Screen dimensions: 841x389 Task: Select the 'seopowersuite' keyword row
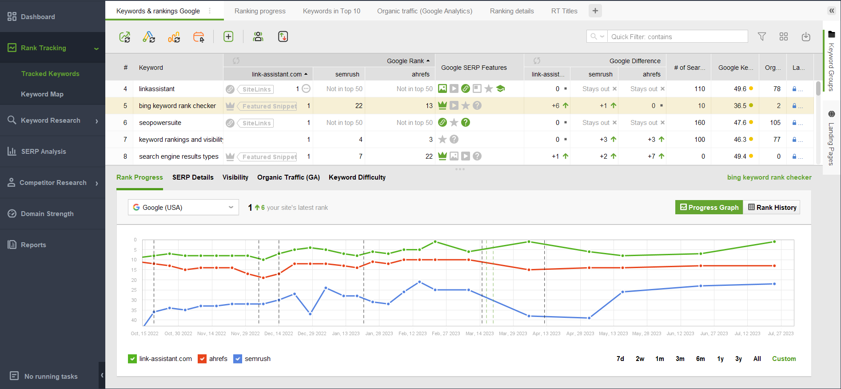tap(460, 123)
